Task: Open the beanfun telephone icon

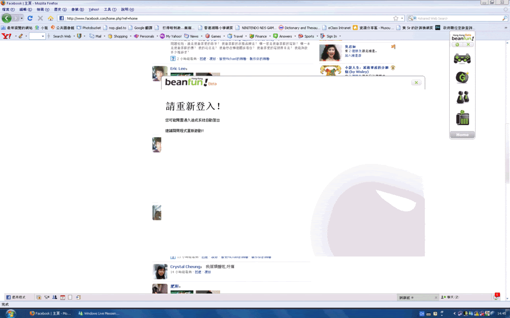Action: click(x=462, y=118)
